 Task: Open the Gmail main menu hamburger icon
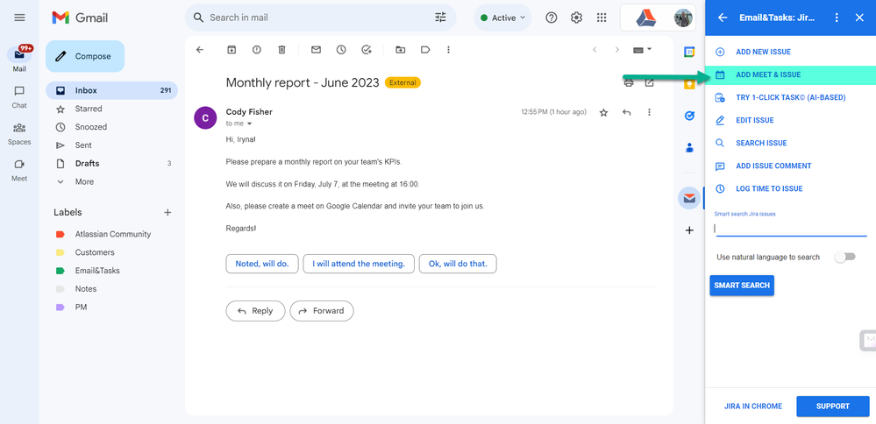coord(19,18)
